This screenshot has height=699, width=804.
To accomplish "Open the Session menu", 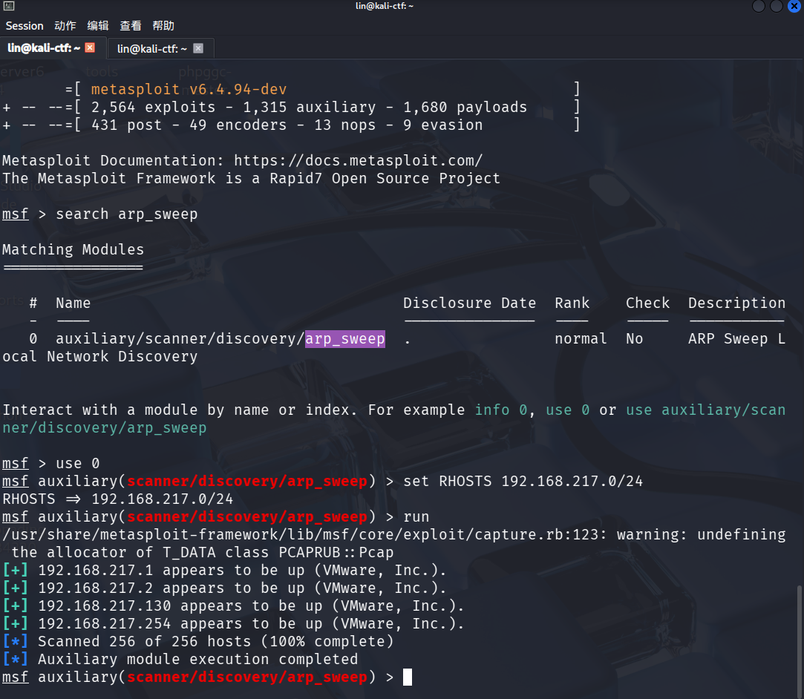I will click(x=24, y=26).
